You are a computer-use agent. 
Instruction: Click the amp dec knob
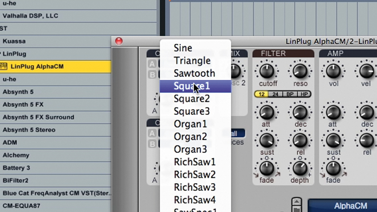pos(366,112)
